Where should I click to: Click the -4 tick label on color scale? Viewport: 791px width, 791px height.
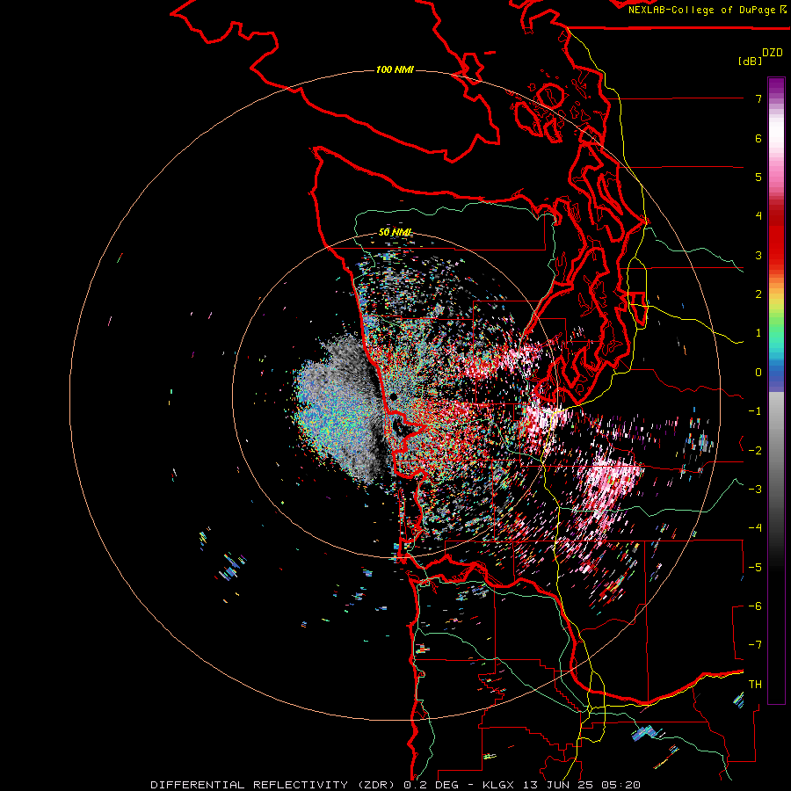tap(755, 528)
